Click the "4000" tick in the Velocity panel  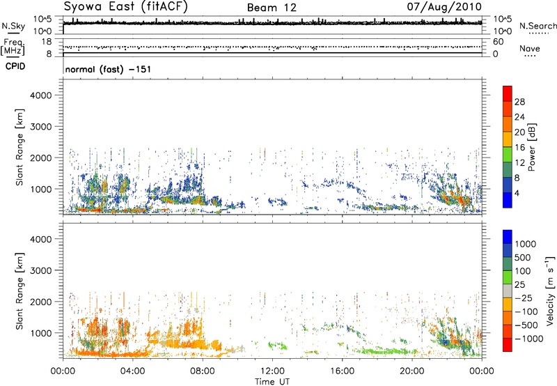[40, 239]
